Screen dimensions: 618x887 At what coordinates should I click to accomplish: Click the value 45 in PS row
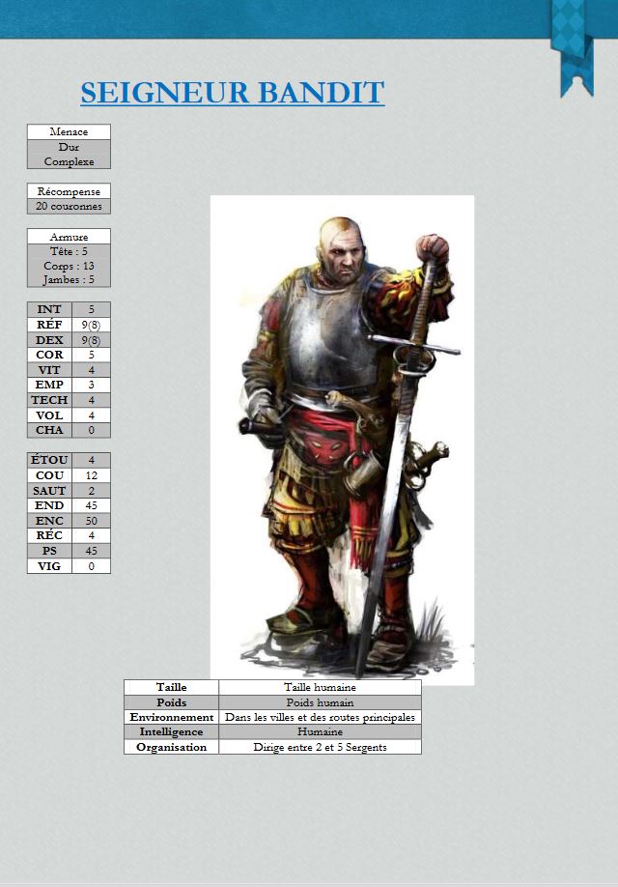(x=91, y=551)
